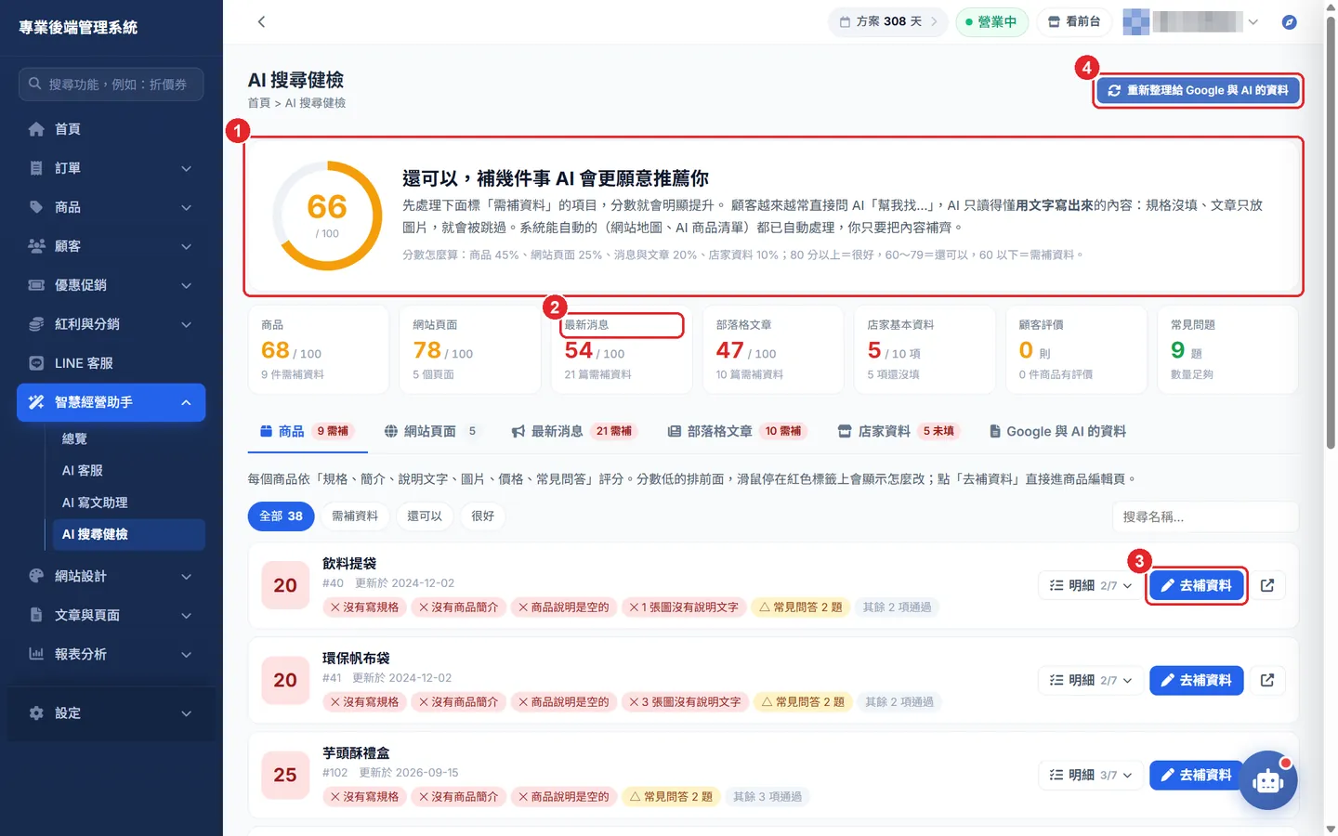Expand the 設定 sidebar chevron

click(x=186, y=713)
